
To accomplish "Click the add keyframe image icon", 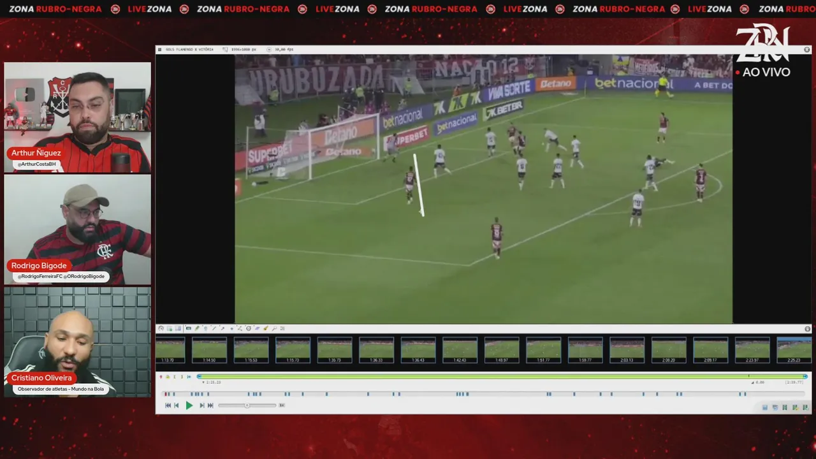I will [x=170, y=328].
